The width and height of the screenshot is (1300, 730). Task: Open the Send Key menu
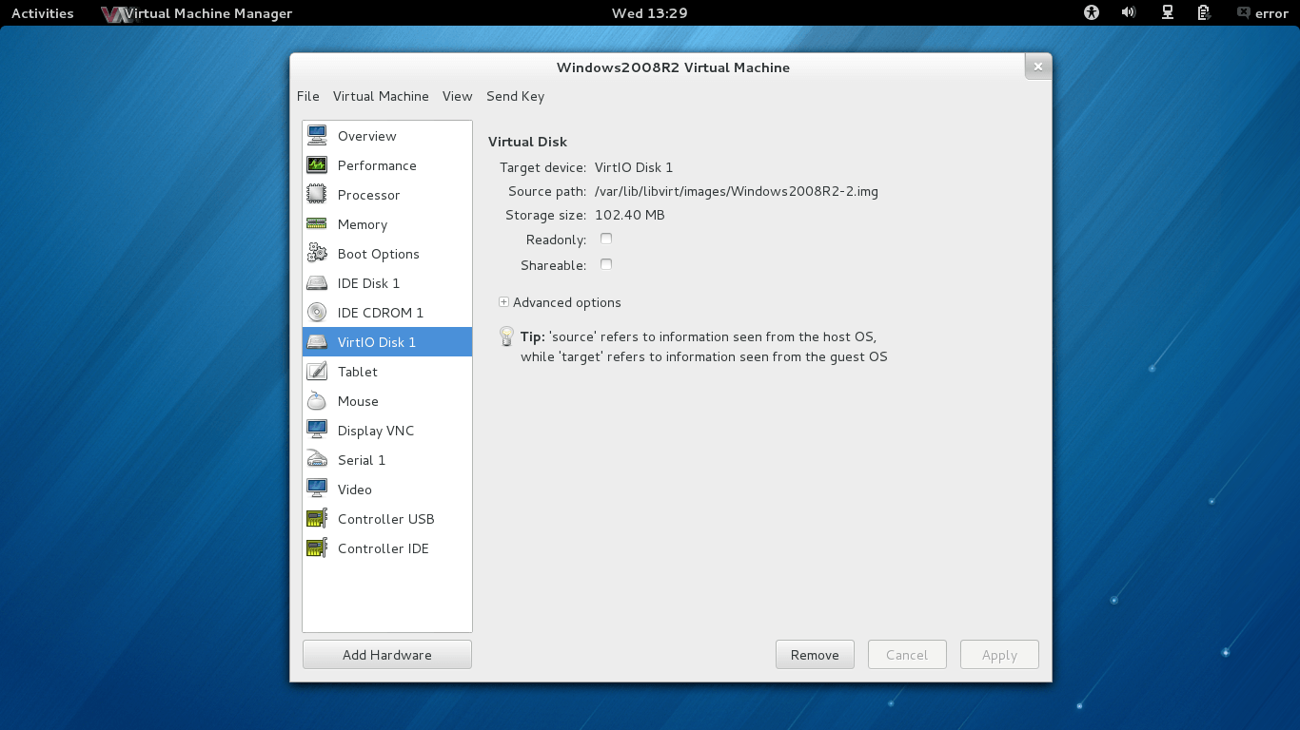[515, 96]
